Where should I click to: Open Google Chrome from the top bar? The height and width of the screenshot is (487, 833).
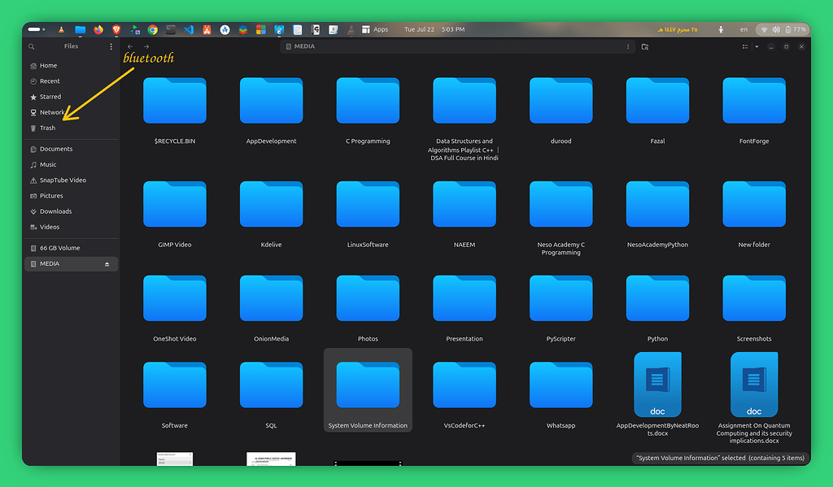151,28
